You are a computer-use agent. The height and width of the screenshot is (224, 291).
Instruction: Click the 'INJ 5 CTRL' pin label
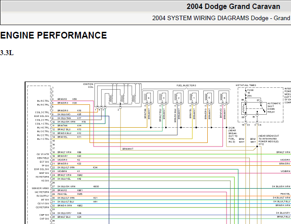click(x=43, y=105)
